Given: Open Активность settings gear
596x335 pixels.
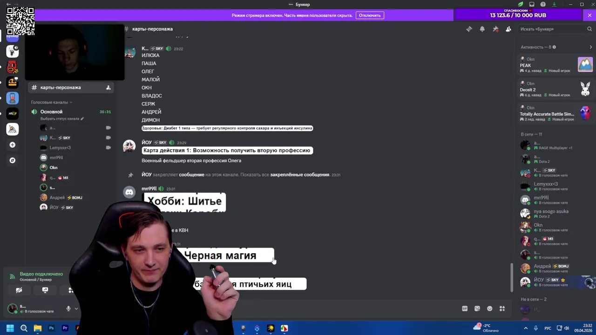Looking at the screenshot, I should (x=554, y=47).
